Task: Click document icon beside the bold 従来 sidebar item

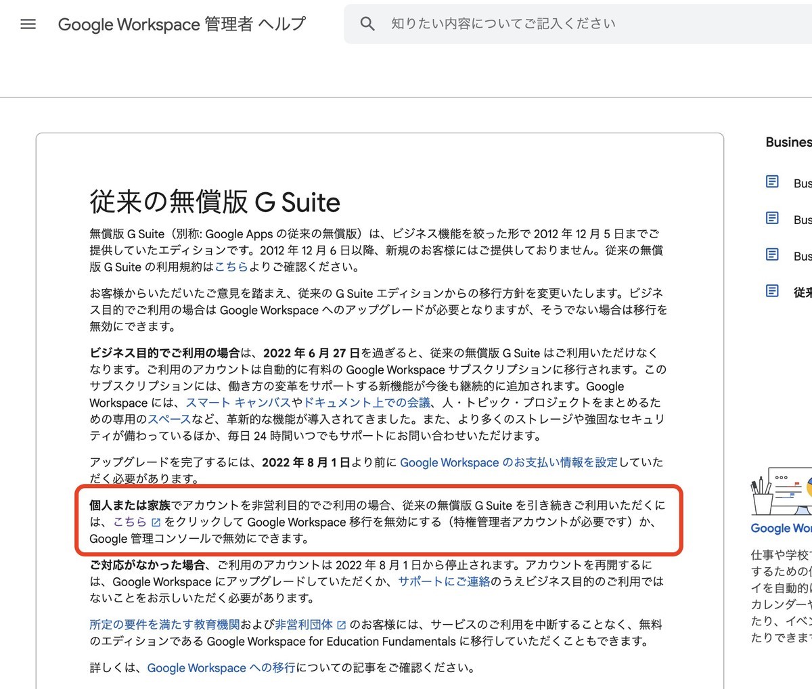Action: pos(772,291)
